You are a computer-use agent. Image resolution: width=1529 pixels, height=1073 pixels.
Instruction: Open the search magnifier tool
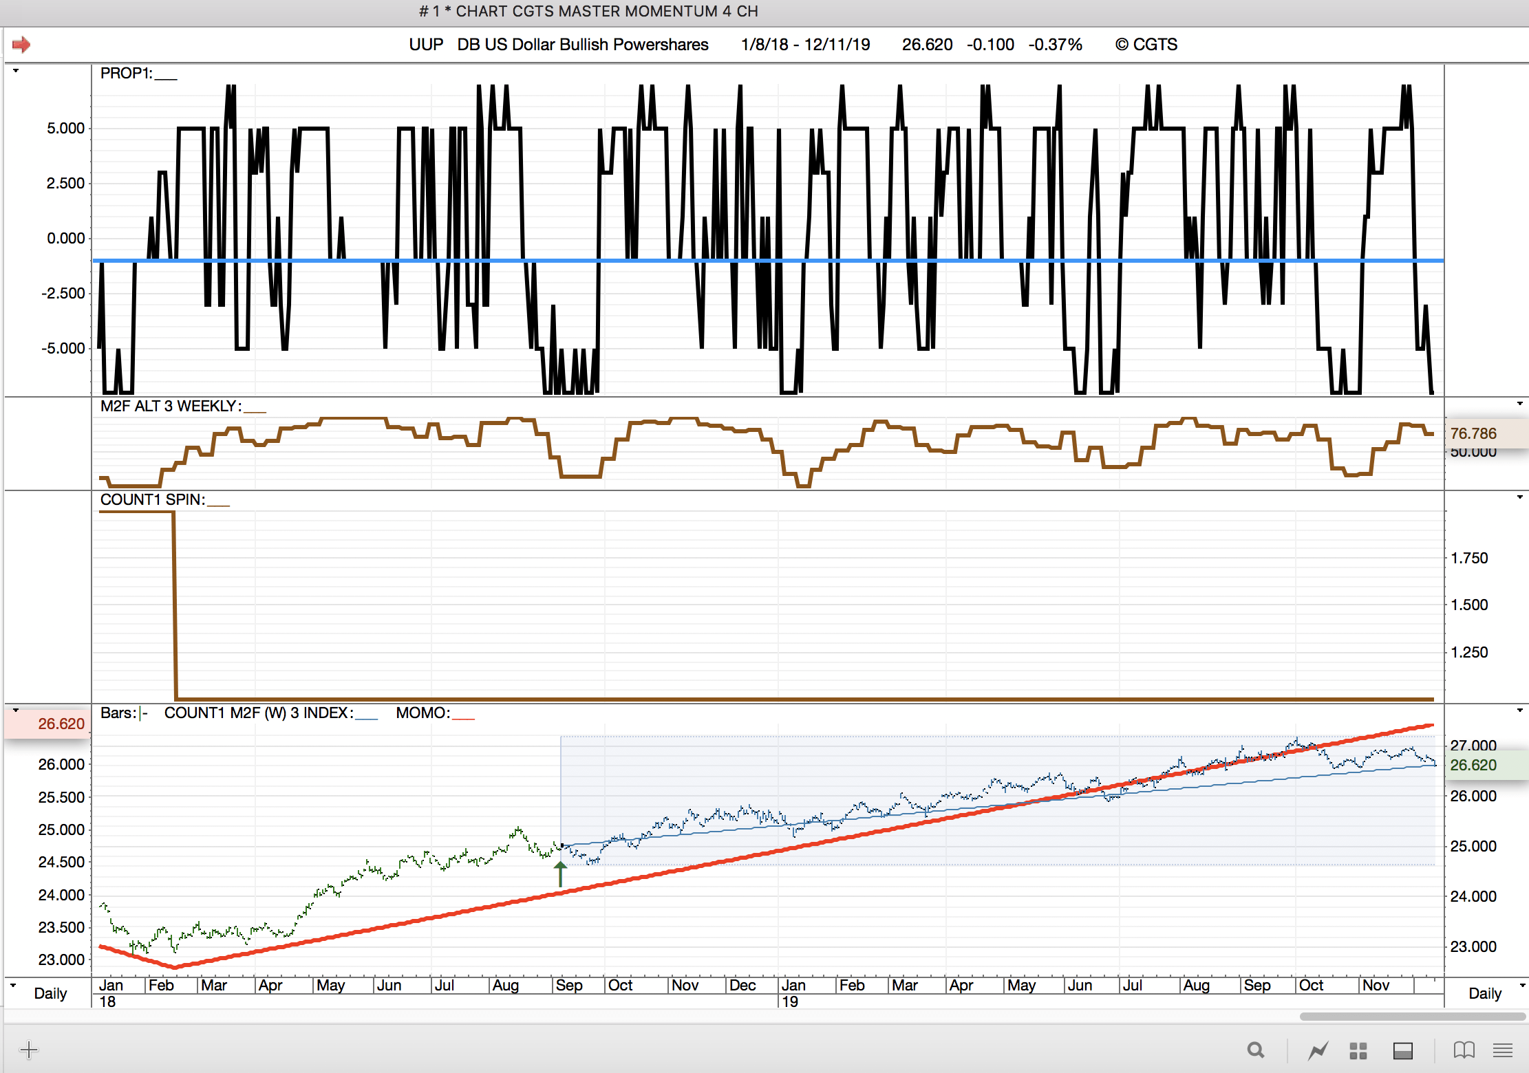(x=1256, y=1050)
